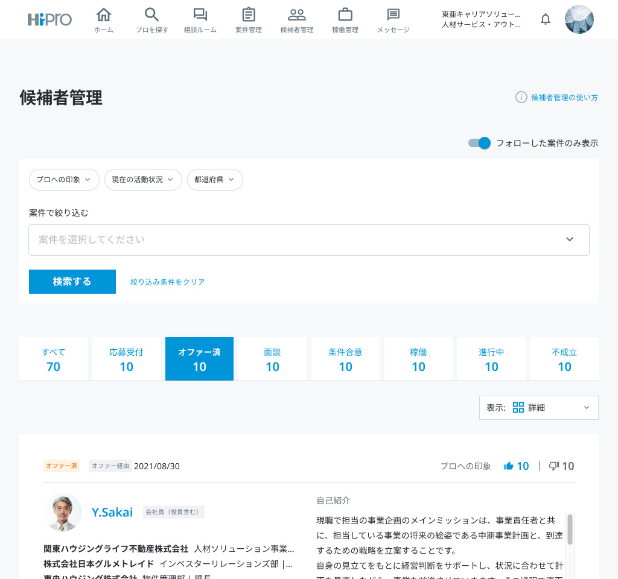Open the 相談ルーム chat icon
Screen dimensions: 618x579
200,15
